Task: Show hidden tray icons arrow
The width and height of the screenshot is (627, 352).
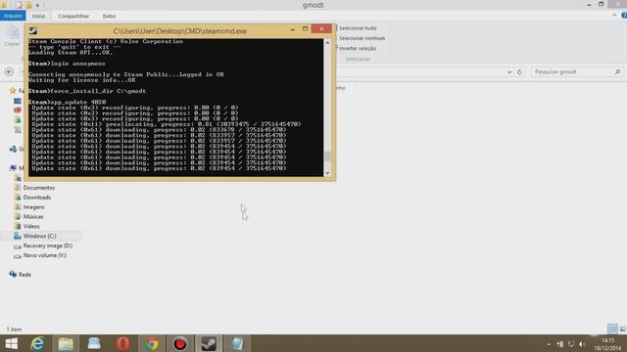Action: [549, 344]
